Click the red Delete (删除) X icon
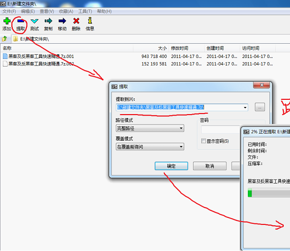290x251 pixels. [x=76, y=21]
